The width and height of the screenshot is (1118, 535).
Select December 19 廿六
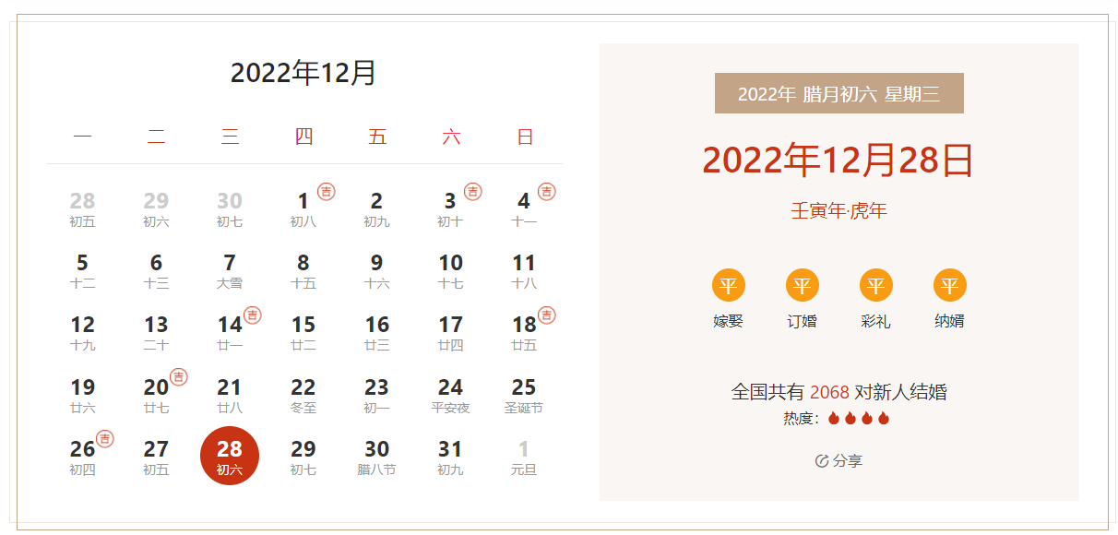coord(82,395)
